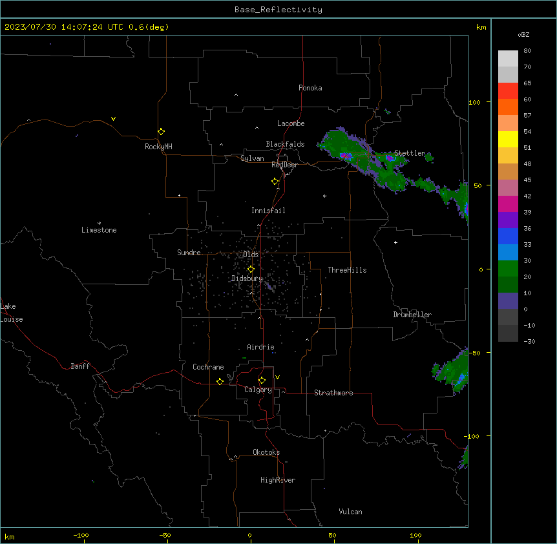Select the Olds label

(x=251, y=255)
